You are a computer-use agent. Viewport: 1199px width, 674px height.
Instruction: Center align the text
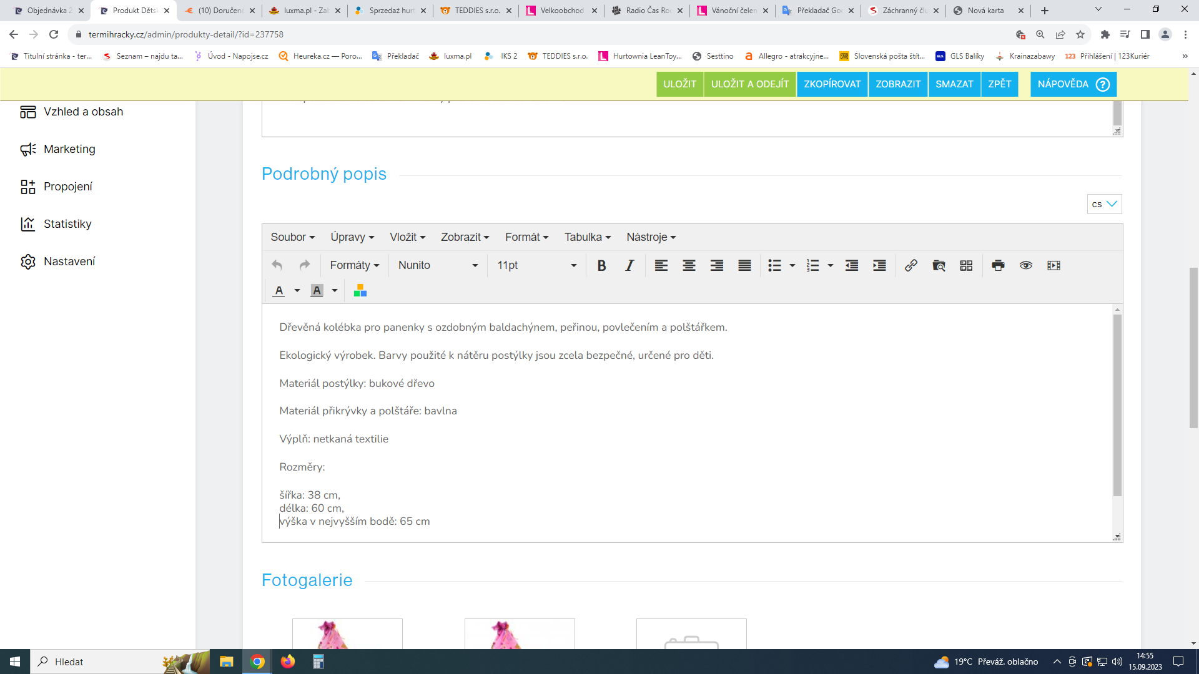[689, 265]
